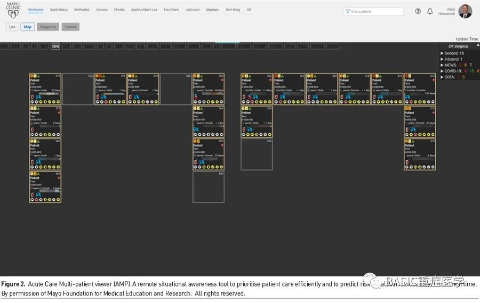Click the Snapshot button
This screenshot has width=480, height=303.
48,27
